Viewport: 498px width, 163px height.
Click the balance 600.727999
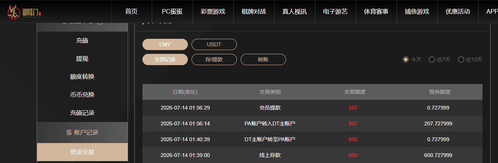tap(438, 155)
